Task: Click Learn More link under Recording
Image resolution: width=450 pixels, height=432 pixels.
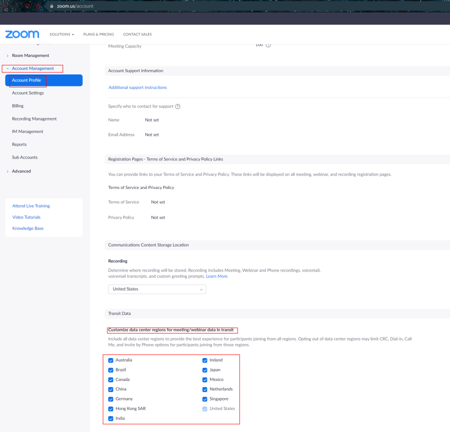Action: [x=216, y=276]
